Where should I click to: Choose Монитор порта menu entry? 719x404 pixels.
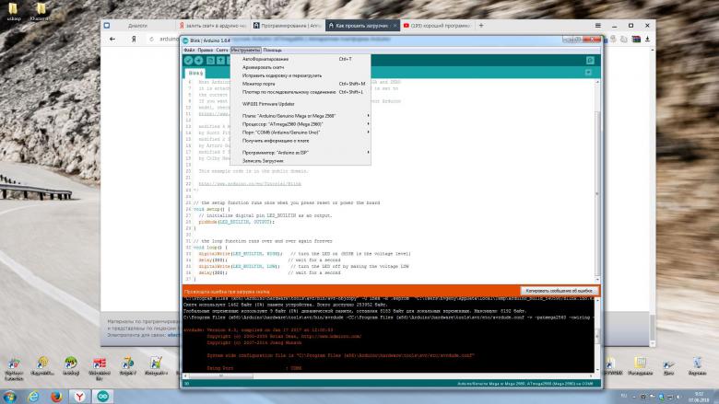pos(300,84)
